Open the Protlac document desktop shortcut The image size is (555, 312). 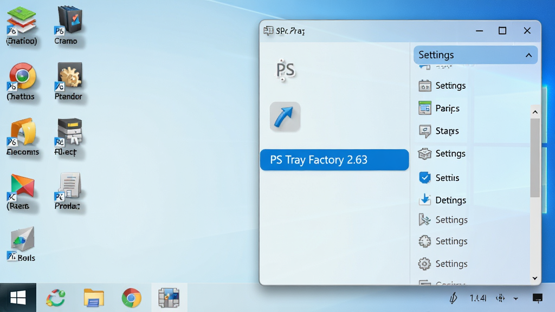pyautogui.click(x=68, y=192)
